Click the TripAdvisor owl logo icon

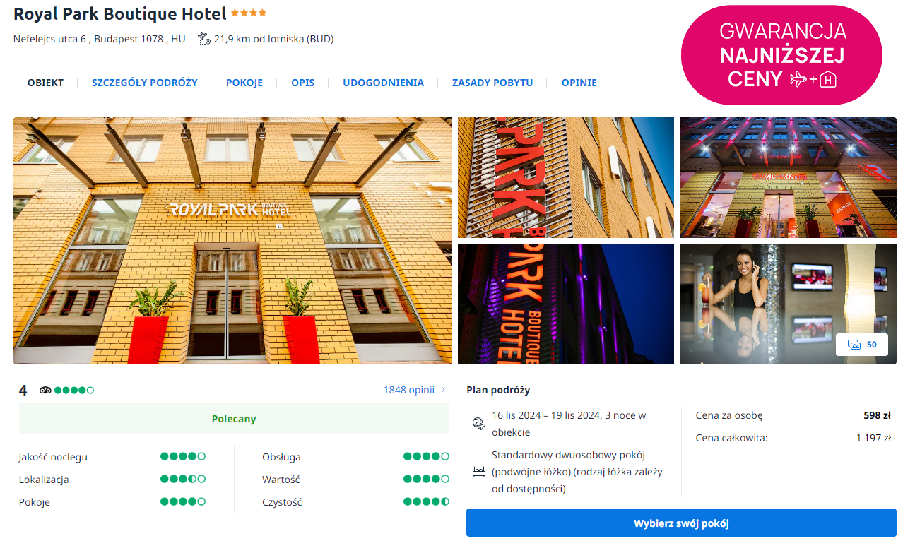[46, 390]
